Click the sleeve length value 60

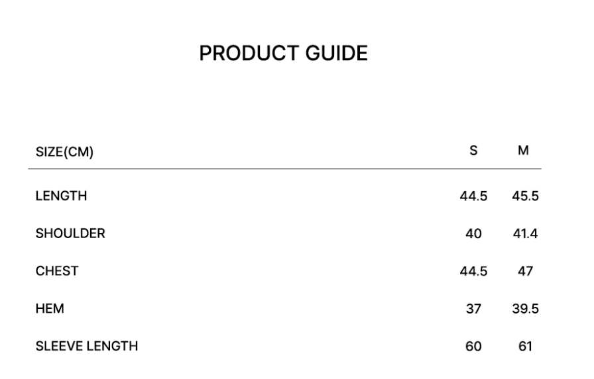(x=473, y=347)
